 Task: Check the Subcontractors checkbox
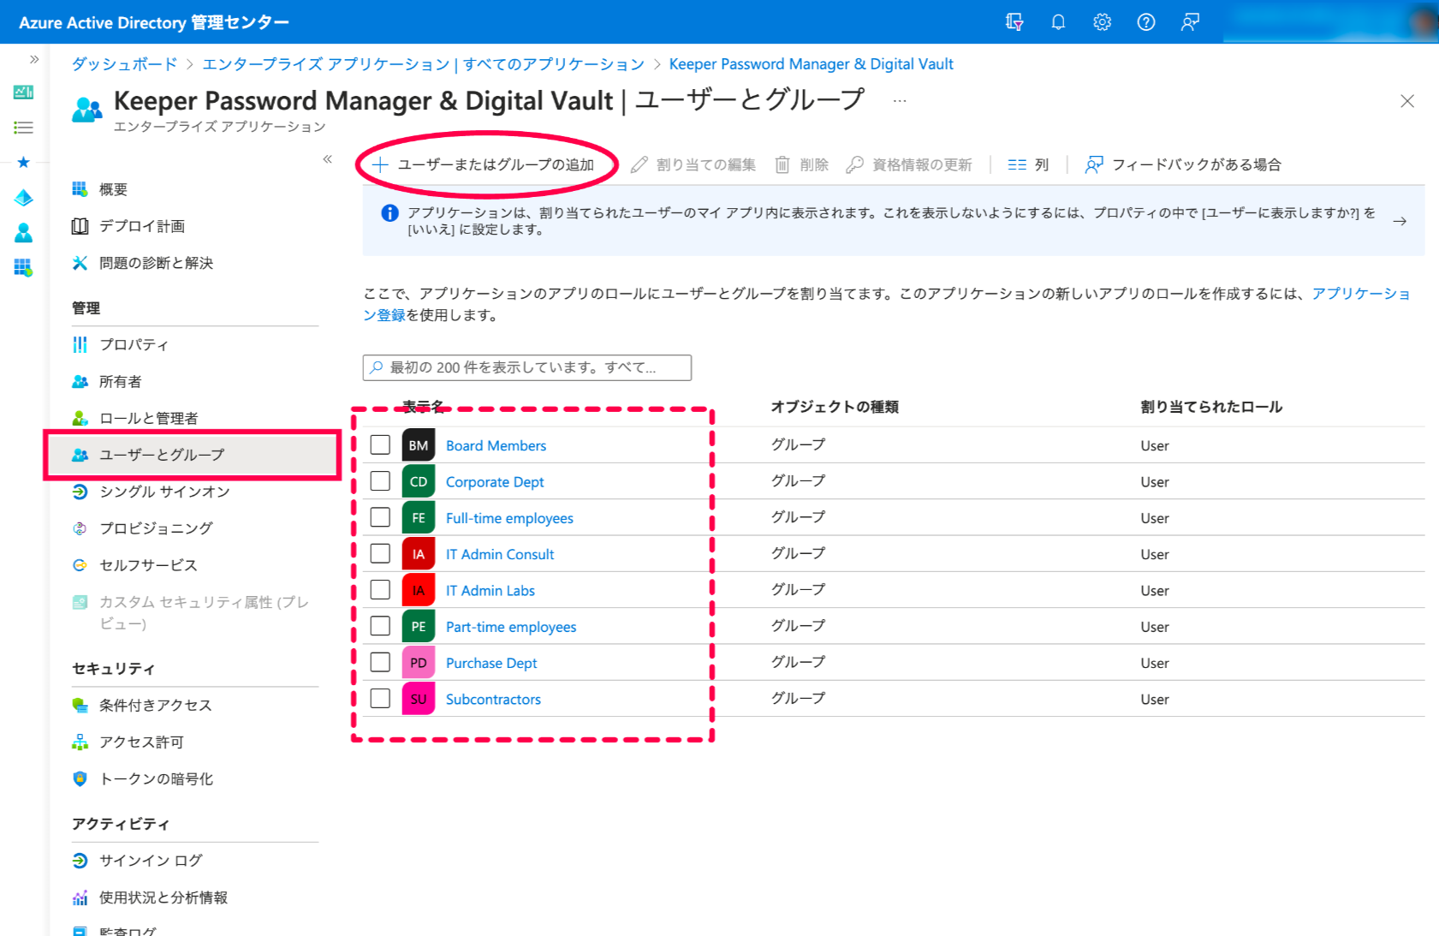click(380, 699)
